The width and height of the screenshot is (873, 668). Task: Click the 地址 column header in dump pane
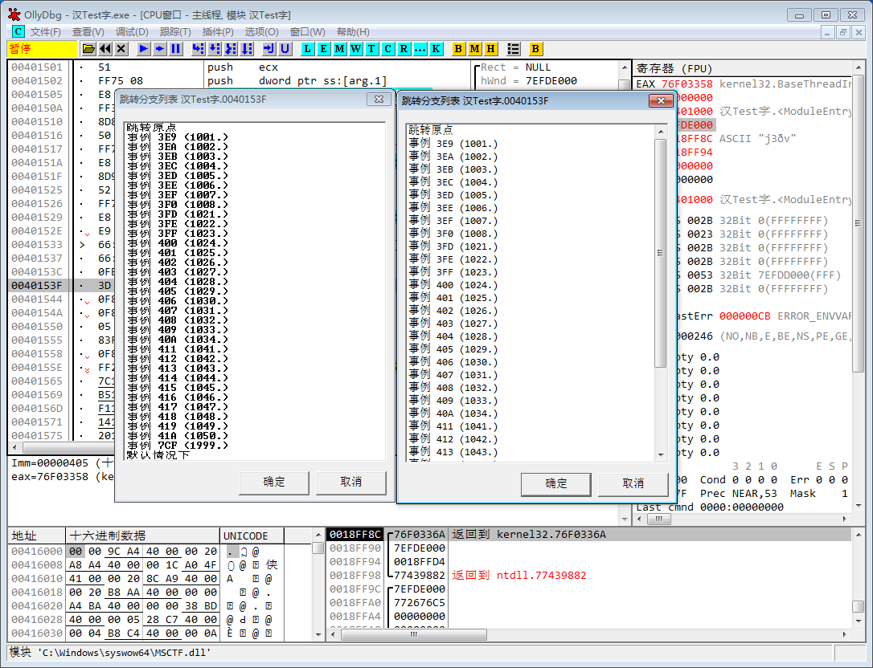[37, 536]
